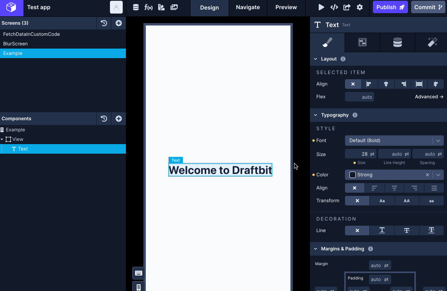This screenshot has width=447, height=291.
Task: Click the Layout info icon
Action: pyautogui.click(x=343, y=59)
